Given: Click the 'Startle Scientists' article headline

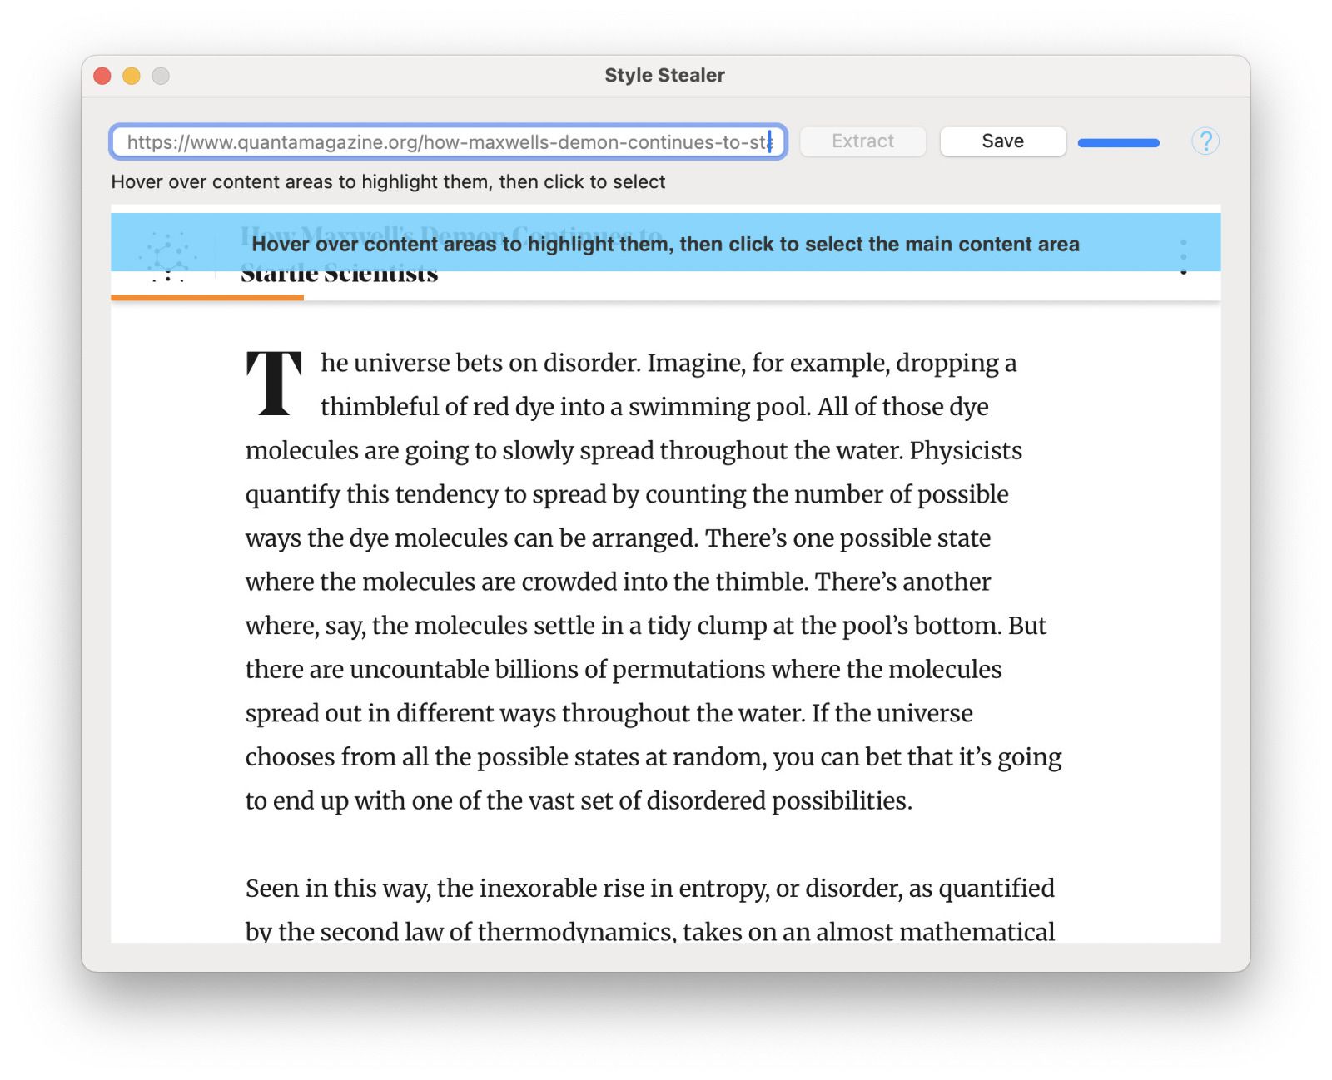Looking at the screenshot, I should [339, 275].
